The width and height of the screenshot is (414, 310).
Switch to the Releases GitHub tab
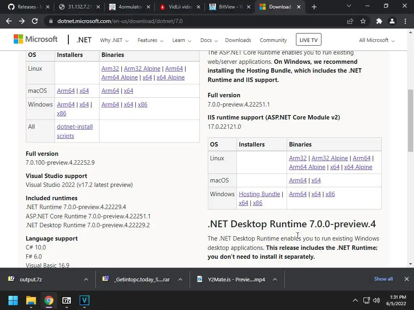(26, 7)
